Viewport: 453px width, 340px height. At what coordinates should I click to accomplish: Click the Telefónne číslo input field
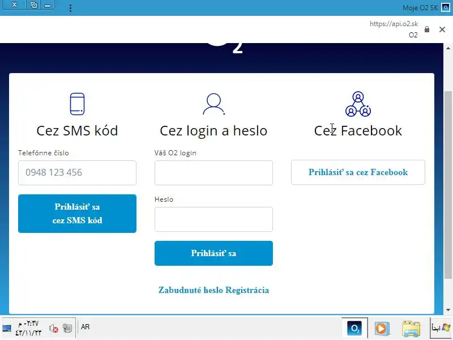(x=77, y=173)
